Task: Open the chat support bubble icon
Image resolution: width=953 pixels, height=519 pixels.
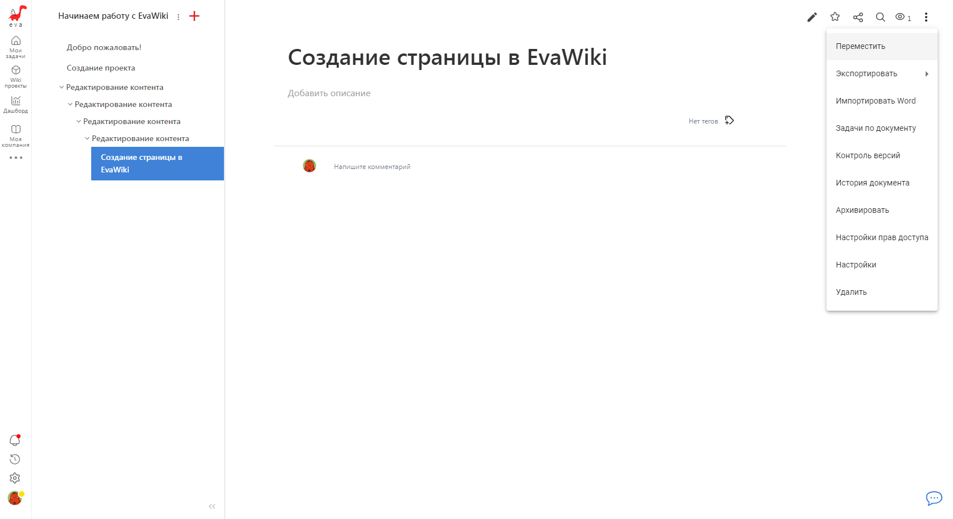Action: [934, 499]
